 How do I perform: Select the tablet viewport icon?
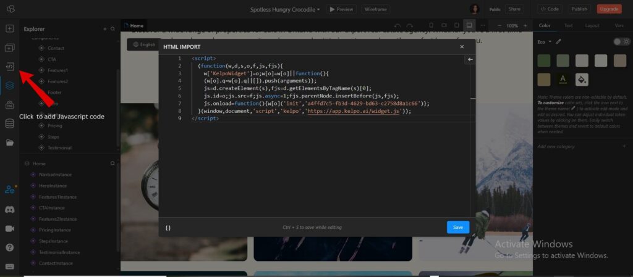pyautogui.click(x=457, y=25)
